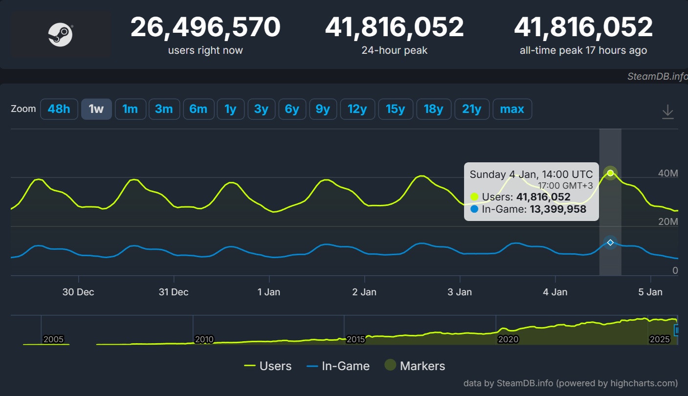Select 6m zoom range
This screenshot has height=396, width=688.
pyautogui.click(x=198, y=109)
